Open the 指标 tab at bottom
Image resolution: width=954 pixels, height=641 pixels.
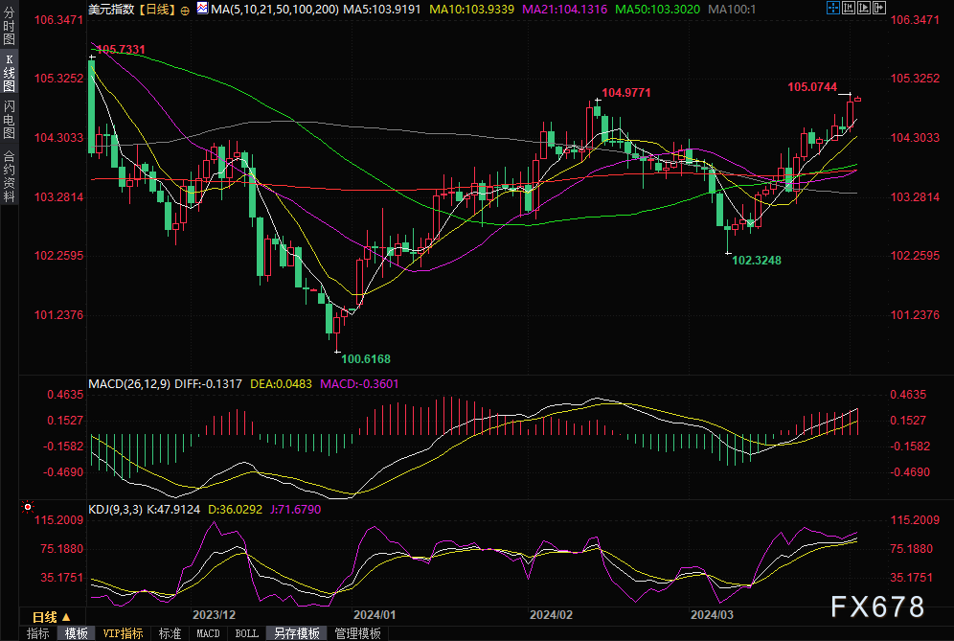click(38, 633)
